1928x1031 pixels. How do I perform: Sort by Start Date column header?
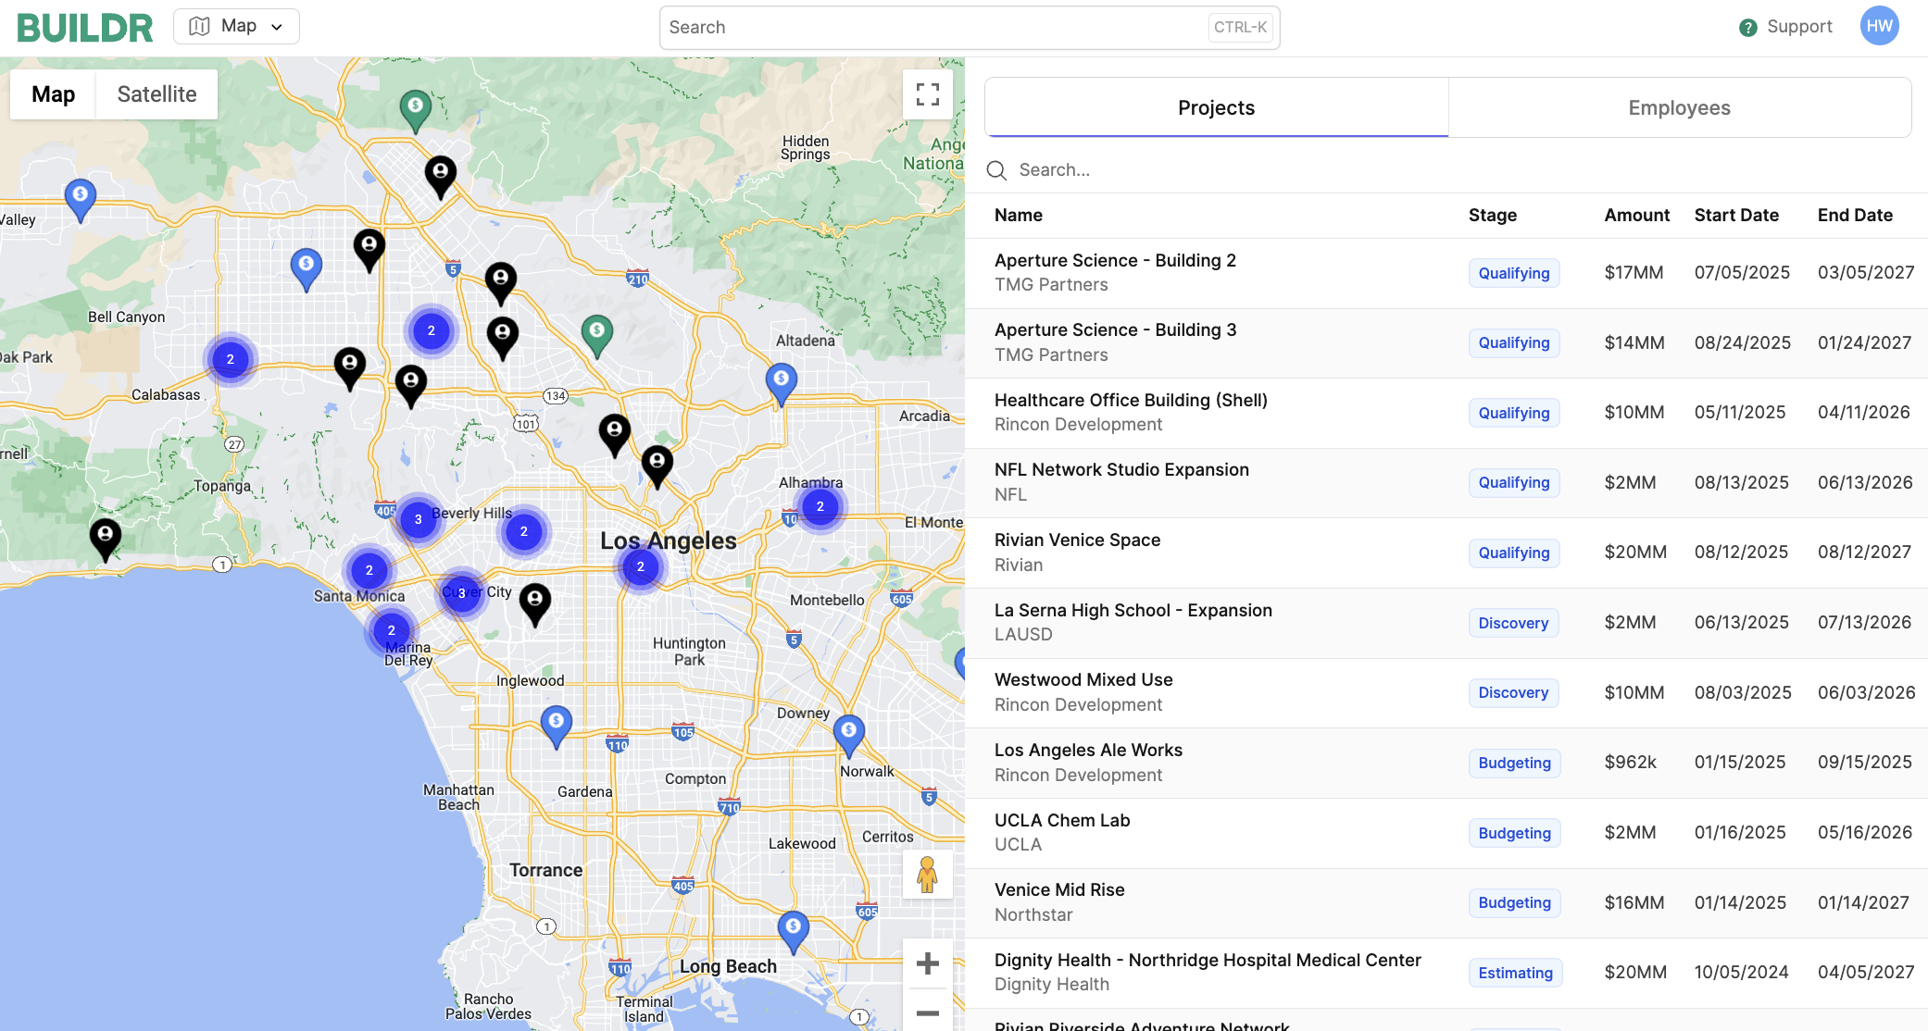(x=1736, y=215)
